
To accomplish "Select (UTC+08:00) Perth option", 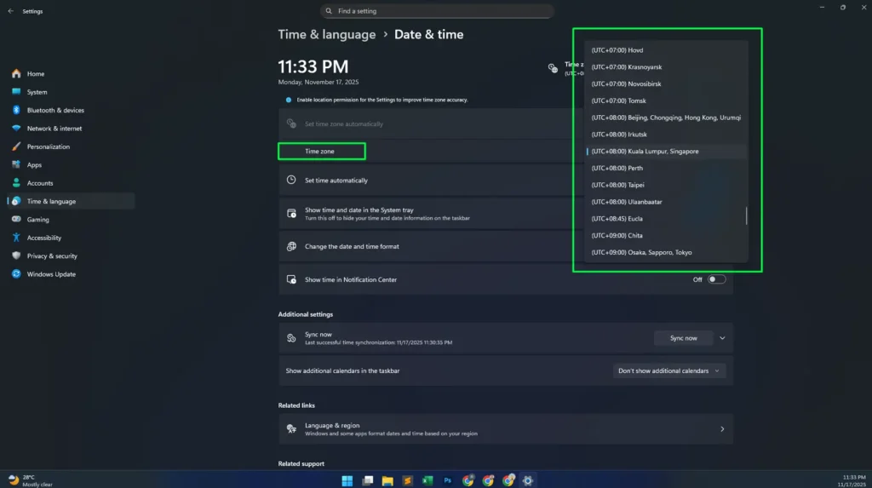I will pyautogui.click(x=665, y=168).
